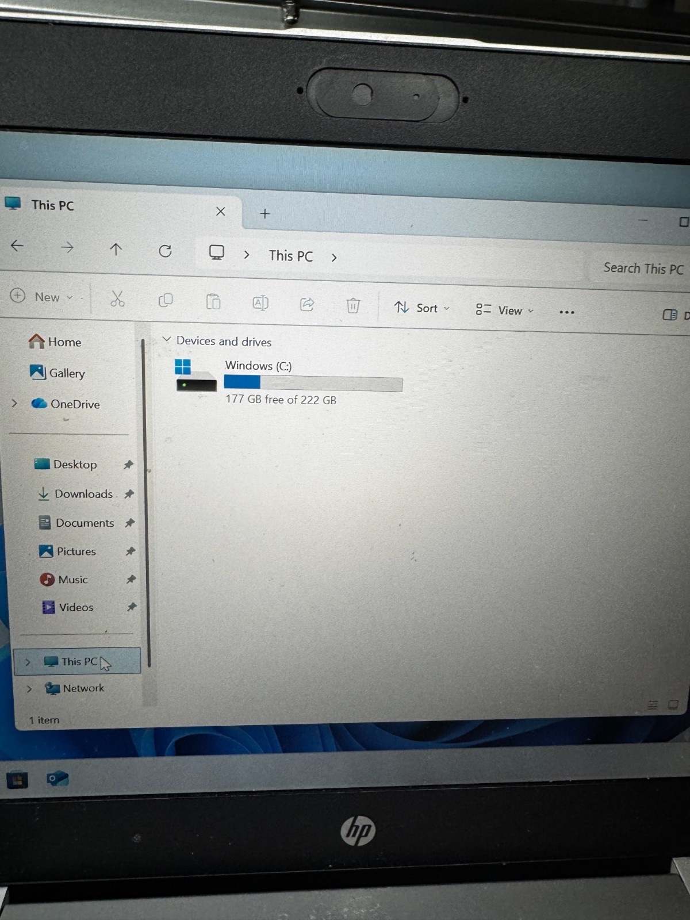Click the Share icon in toolbar
This screenshot has height=920, width=690.
coord(307,304)
